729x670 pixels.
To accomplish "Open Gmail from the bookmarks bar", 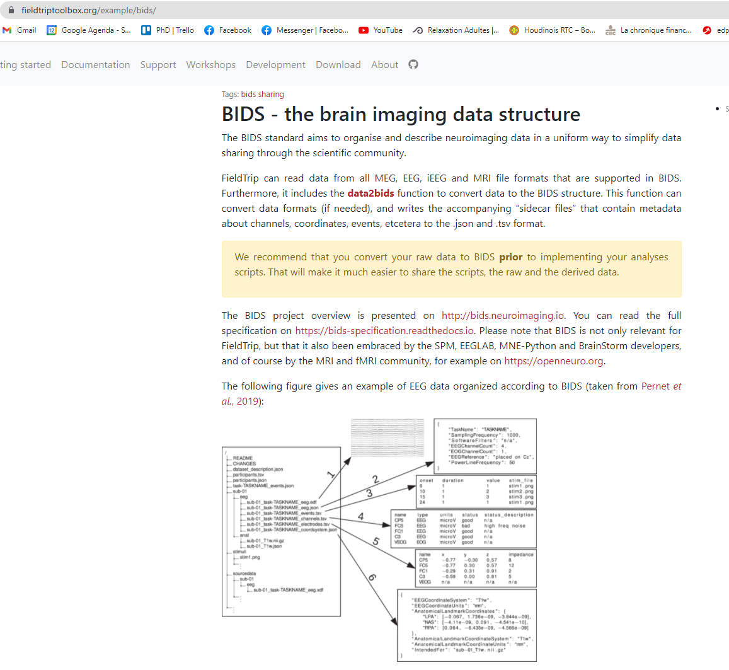I will [19, 30].
